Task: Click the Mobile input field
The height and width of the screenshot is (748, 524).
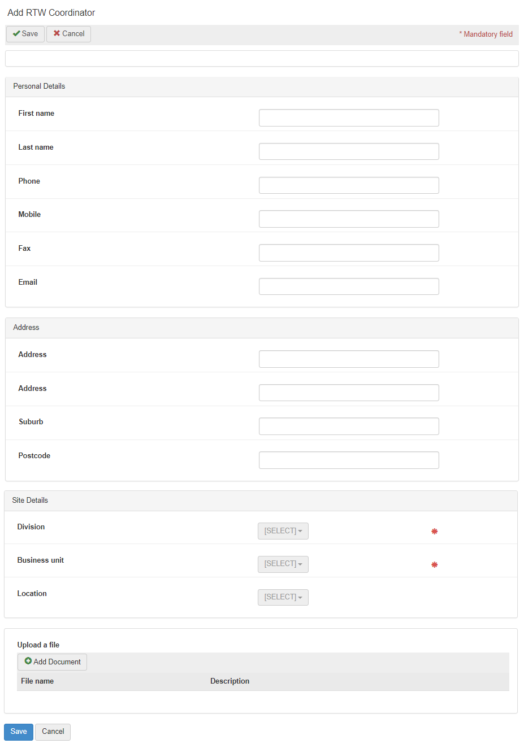Action: 349,219
